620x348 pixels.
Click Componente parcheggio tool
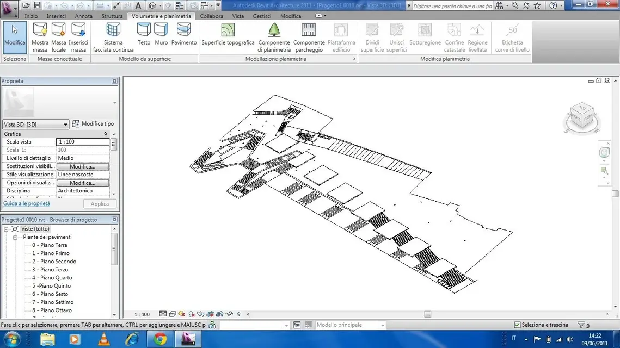click(309, 38)
